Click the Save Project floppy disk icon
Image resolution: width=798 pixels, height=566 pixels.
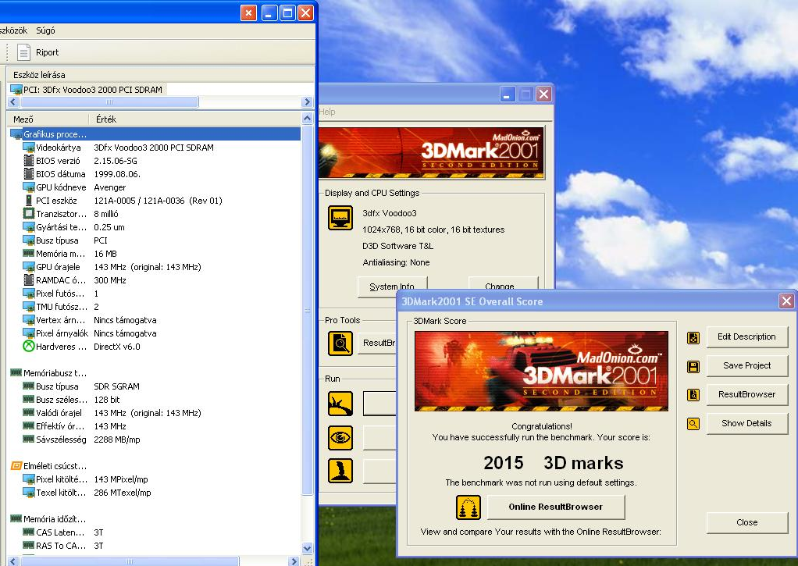tap(693, 366)
